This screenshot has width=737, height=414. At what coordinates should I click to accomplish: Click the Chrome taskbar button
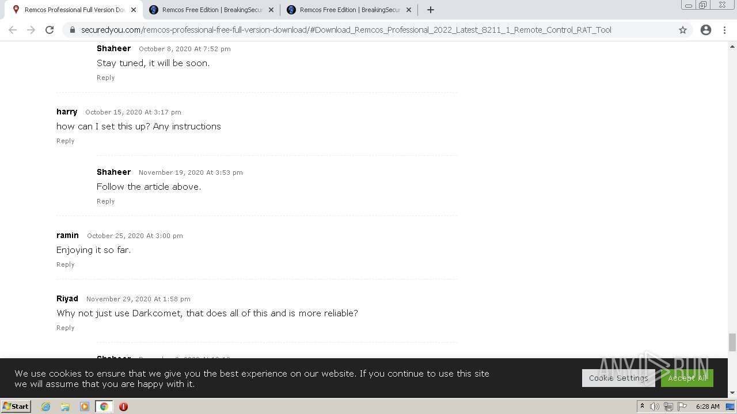click(104, 407)
